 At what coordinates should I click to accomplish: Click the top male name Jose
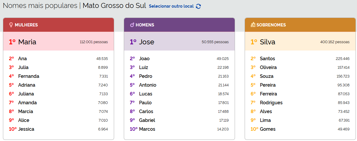coord(146,42)
